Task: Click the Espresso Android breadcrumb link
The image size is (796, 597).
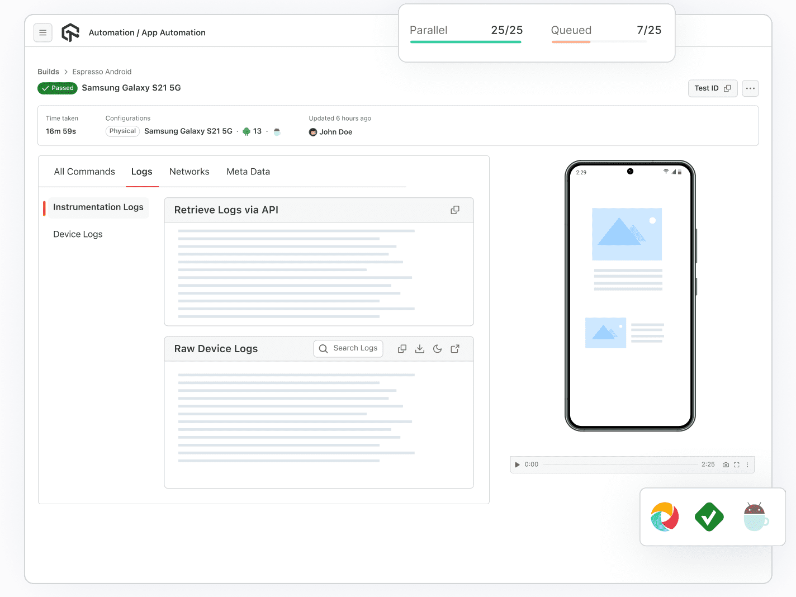Action: click(x=102, y=72)
